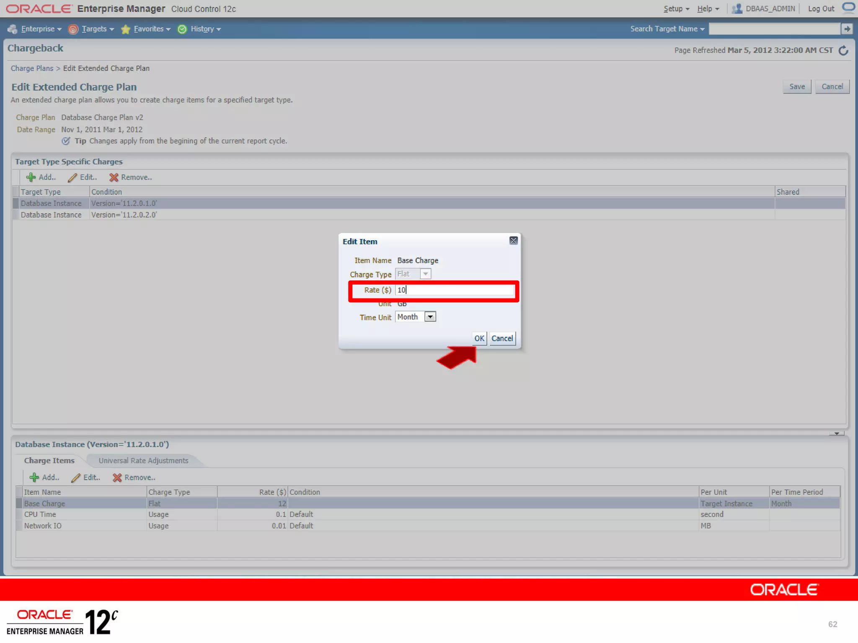This screenshot has height=643, width=858.
Task: Open the Charge Type Flat dropdown
Action: click(x=425, y=274)
